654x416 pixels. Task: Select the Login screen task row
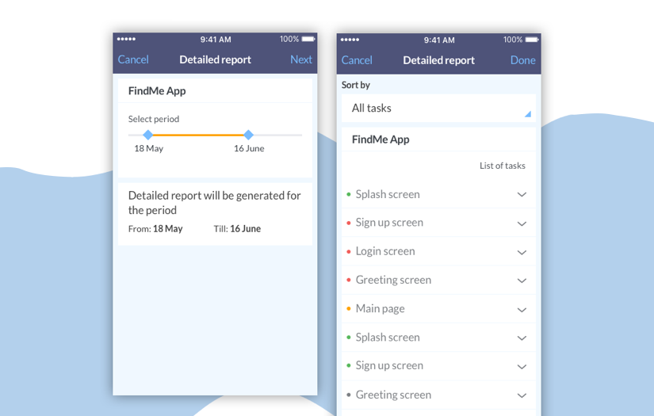(428, 251)
